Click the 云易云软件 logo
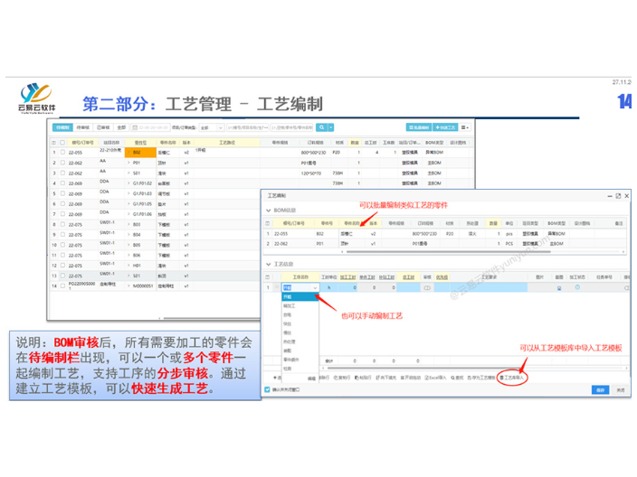 pos(36,98)
